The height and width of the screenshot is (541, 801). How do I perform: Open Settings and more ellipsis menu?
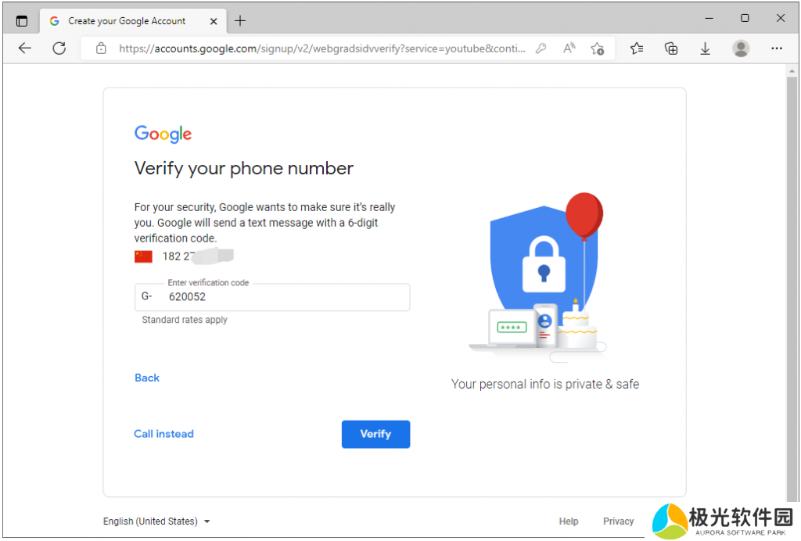[776, 48]
